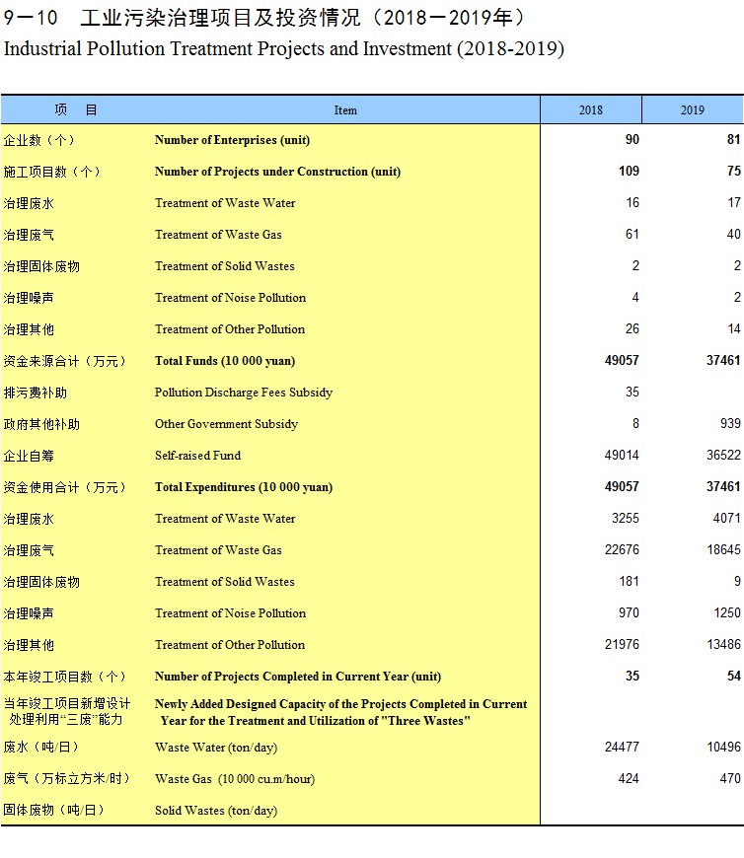744x858 pixels.
Task: Click the other pollution expenditure 21976
Action: [x=622, y=645]
